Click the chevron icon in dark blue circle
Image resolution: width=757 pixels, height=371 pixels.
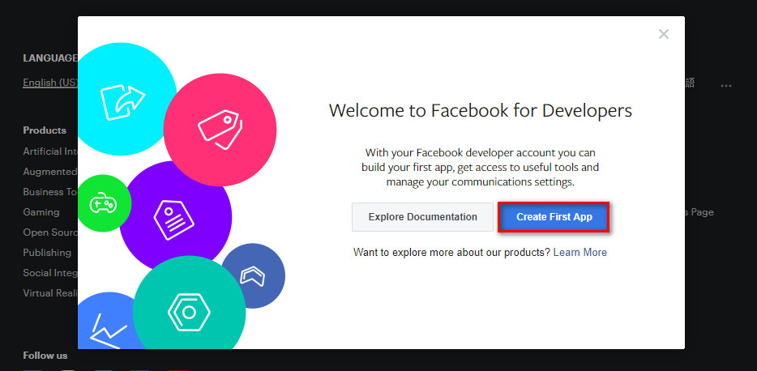pos(253,276)
